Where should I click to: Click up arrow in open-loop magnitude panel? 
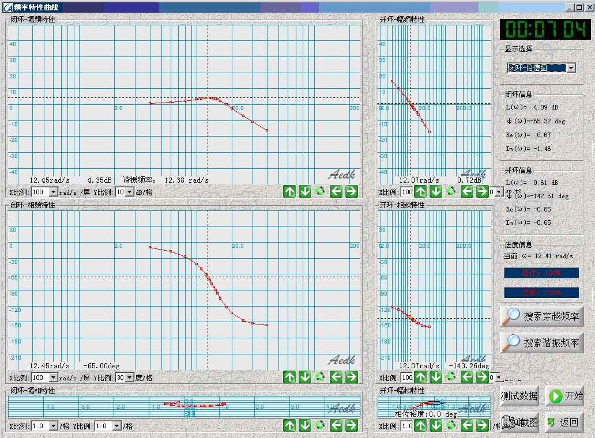[x=421, y=191]
